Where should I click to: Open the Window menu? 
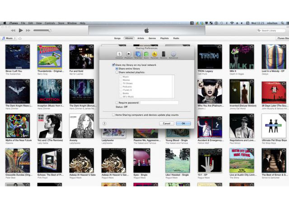click(72, 23)
